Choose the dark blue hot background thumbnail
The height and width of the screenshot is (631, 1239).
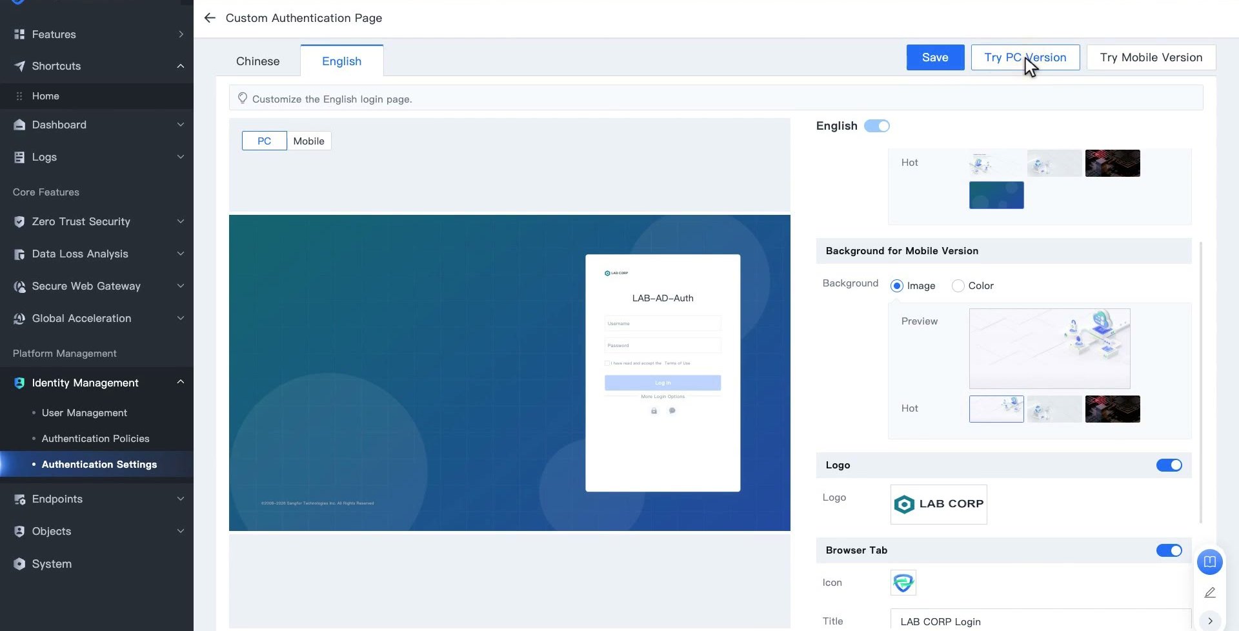[x=996, y=195]
